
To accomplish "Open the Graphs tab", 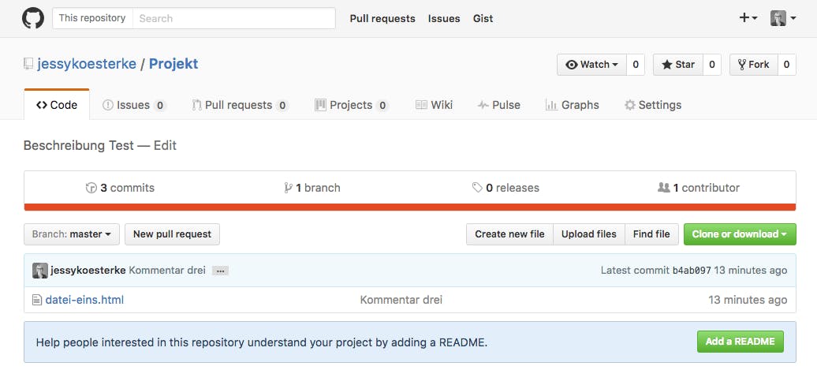I will 572,105.
